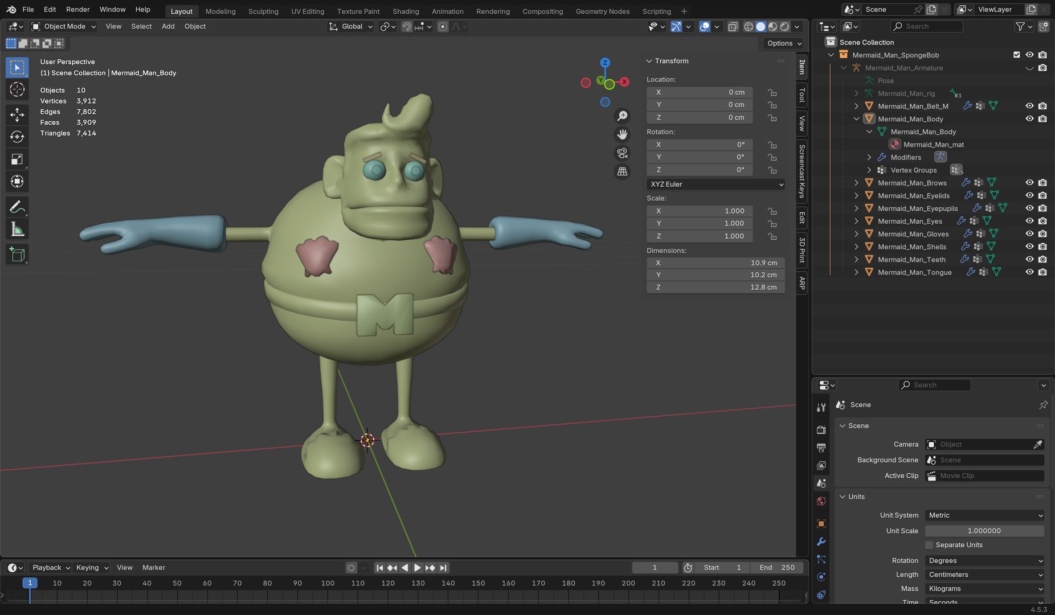1055x615 pixels.
Task: Switch orthographic/perspective view grid icon
Action: point(623,171)
